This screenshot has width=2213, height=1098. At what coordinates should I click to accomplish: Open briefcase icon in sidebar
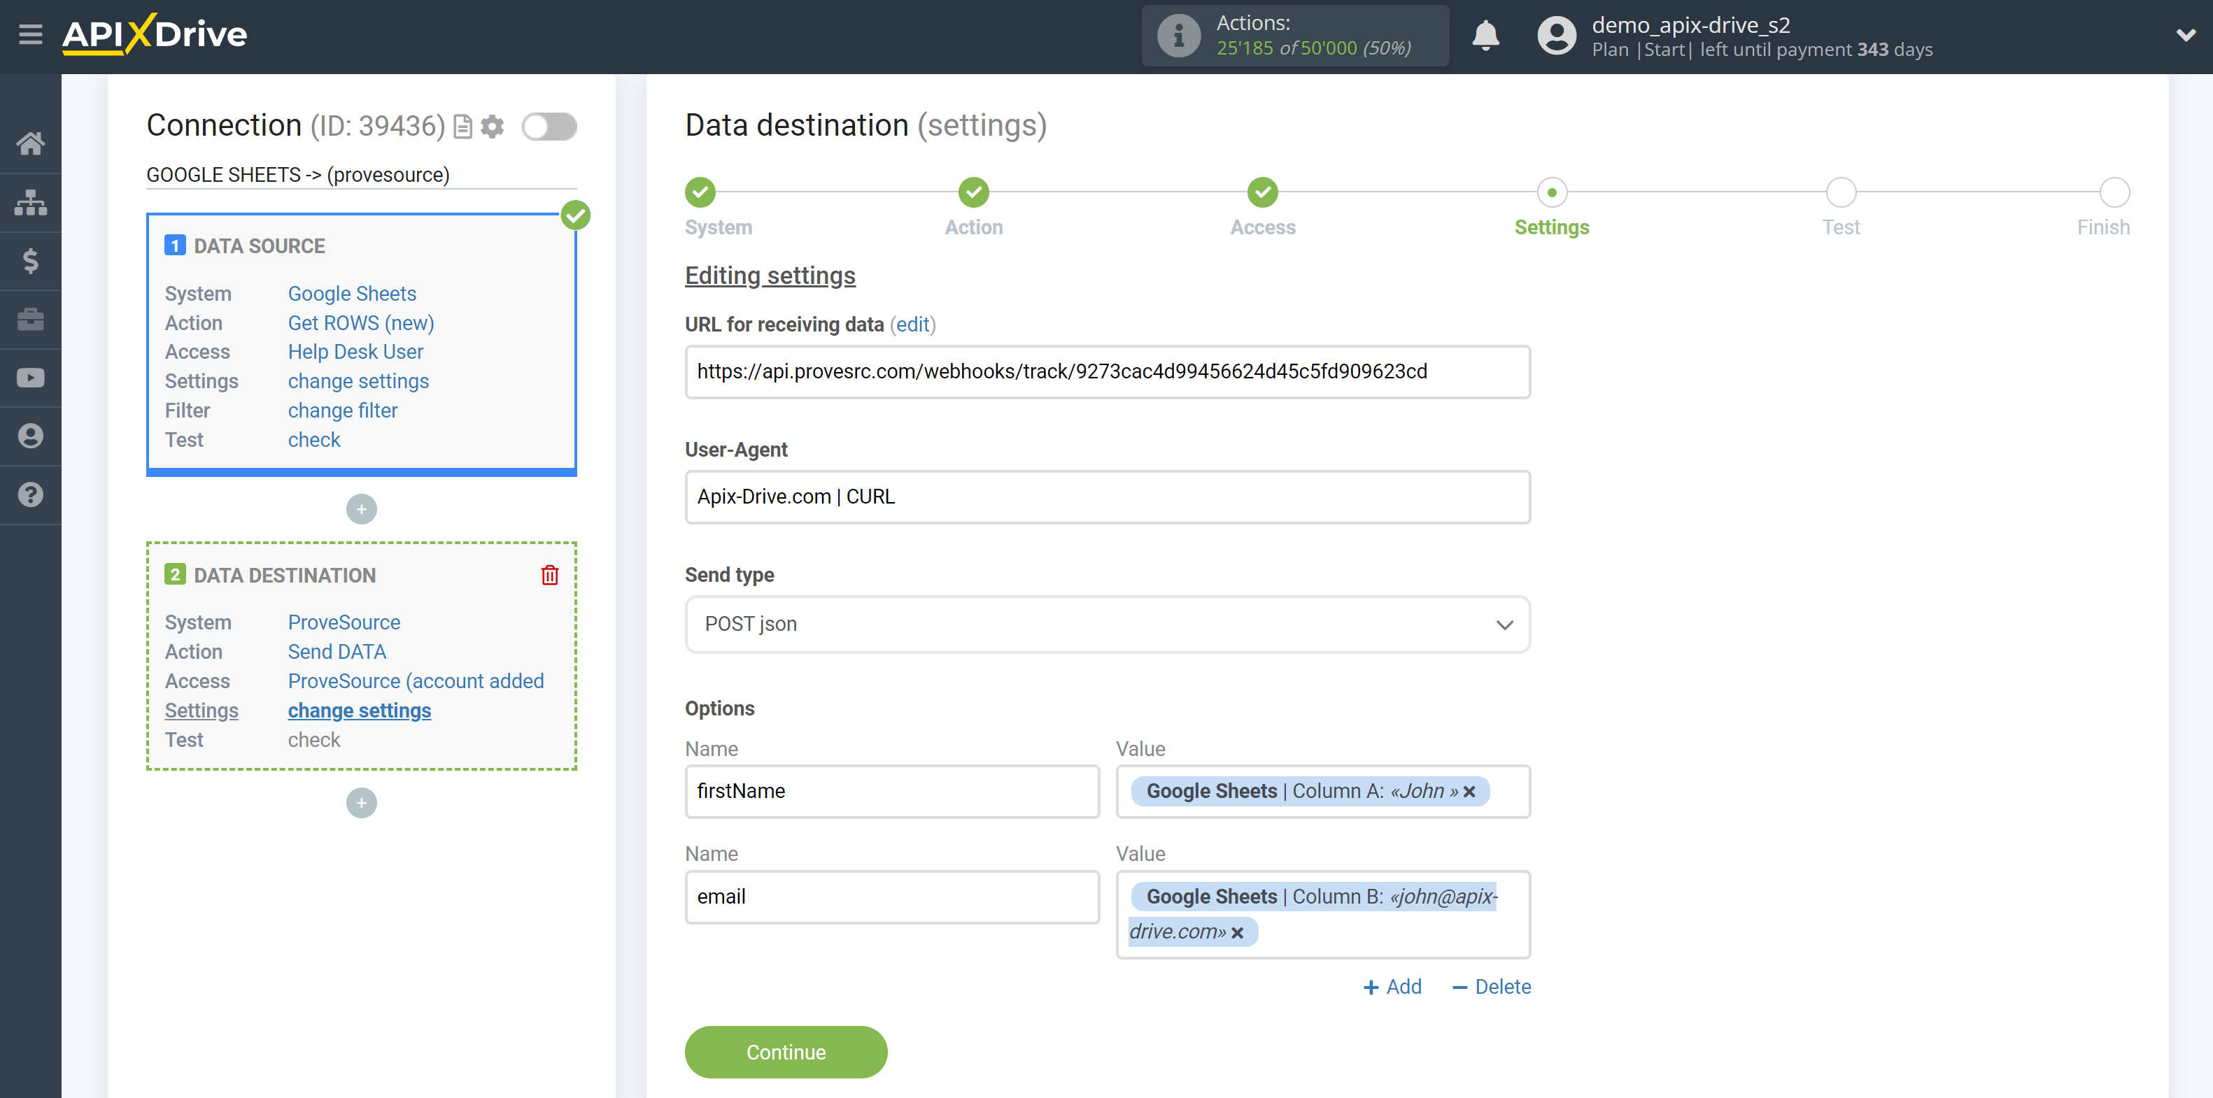(31, 320)
